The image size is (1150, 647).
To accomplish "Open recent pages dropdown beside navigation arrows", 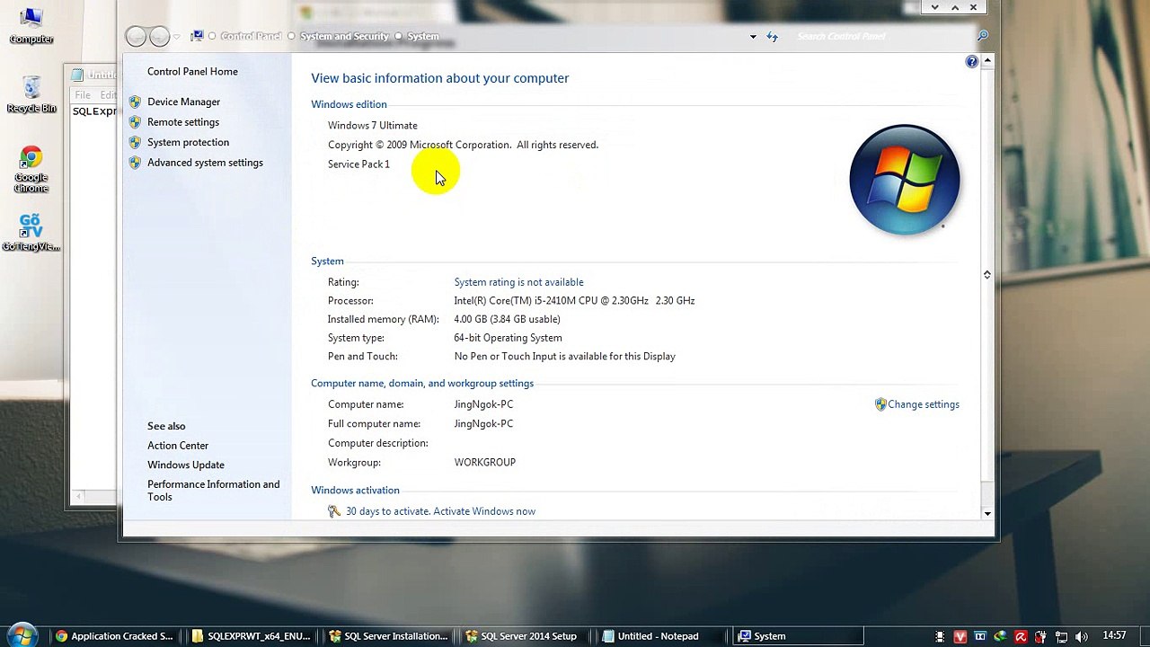I will pyautogui.click(x=176, y=37).
